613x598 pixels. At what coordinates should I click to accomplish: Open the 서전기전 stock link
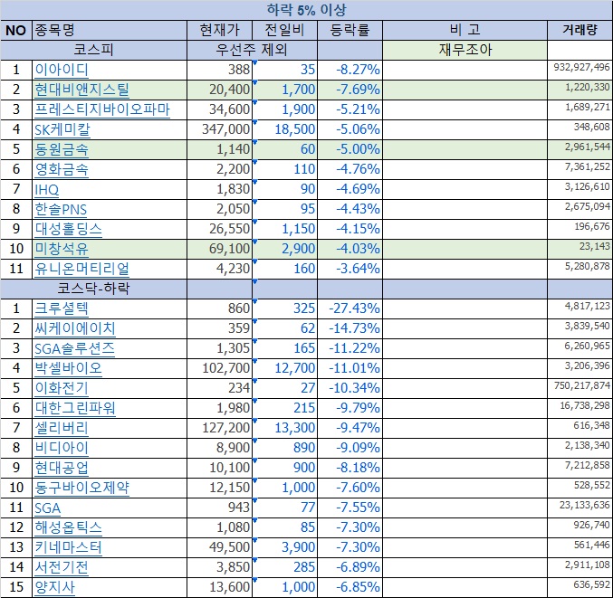coord(62,568)
